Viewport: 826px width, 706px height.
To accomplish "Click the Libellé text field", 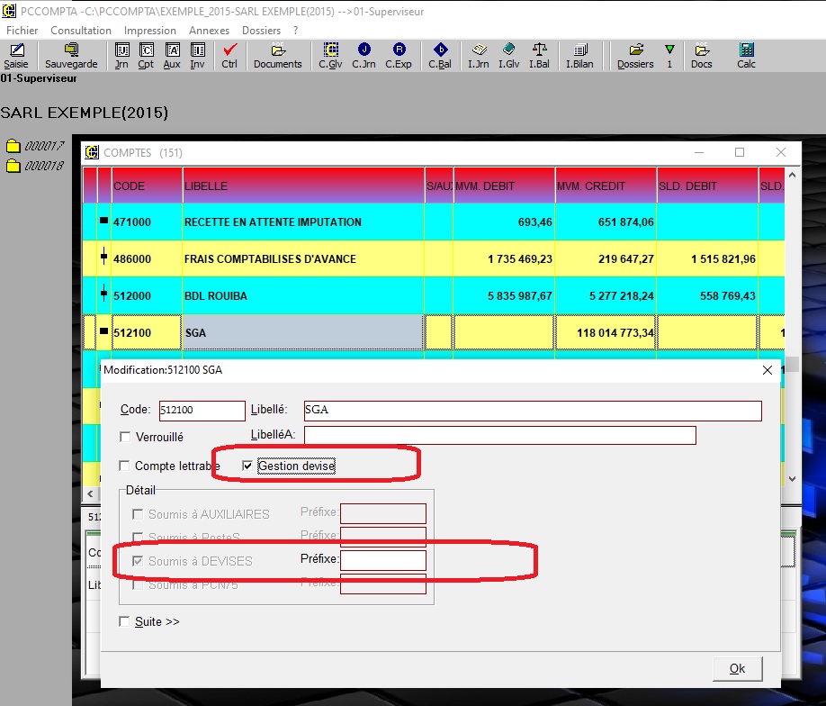I will pos(533,411).
